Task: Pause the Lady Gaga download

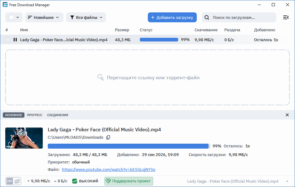Action: coord(15,40)
